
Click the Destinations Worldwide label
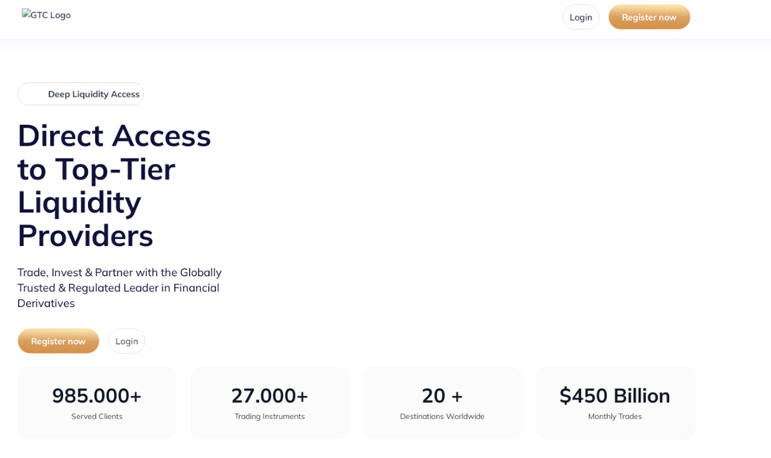[x=442, y=416]
